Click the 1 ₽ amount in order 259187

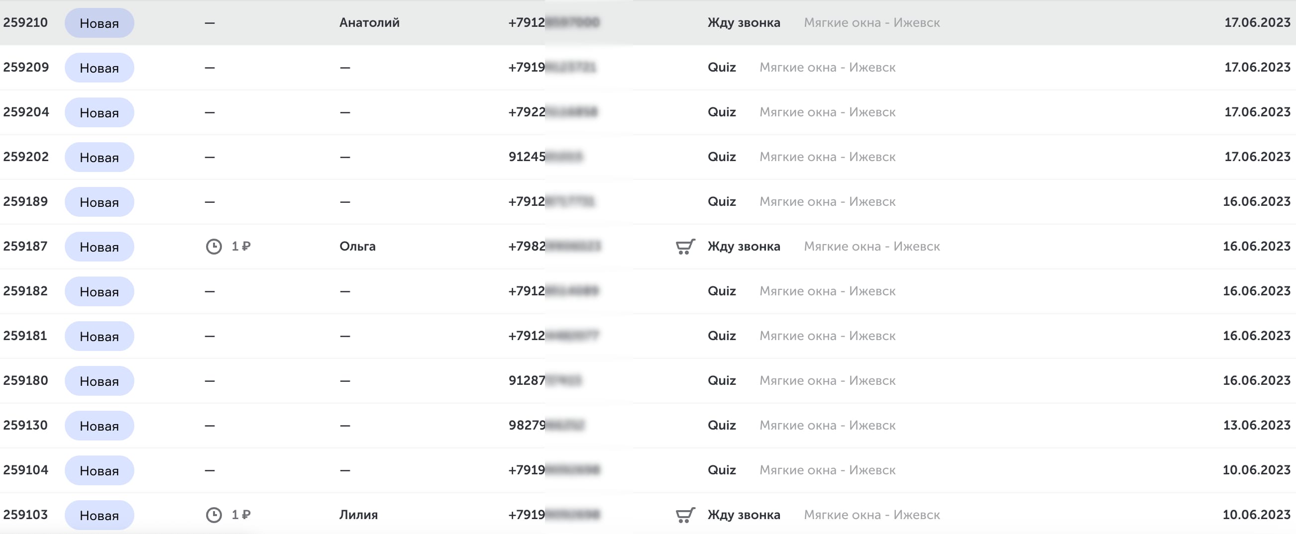click(240, 247)
